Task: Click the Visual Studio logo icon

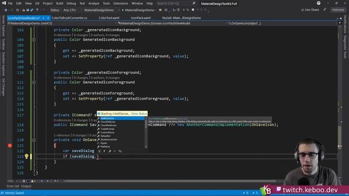Action: tap(4, 3)
